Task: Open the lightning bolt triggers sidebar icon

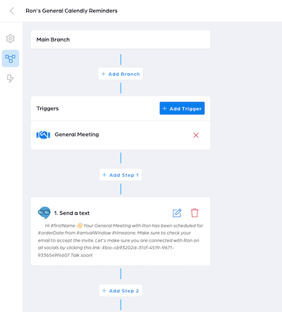Action: point(10,78)
